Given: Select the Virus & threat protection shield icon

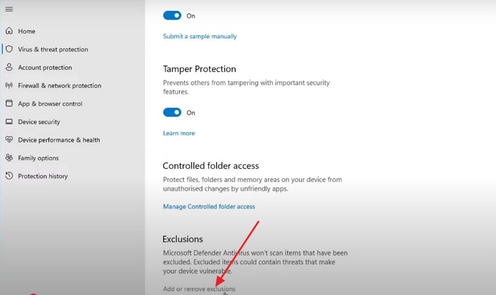Looking at the screenshot, I should (9, 50).
